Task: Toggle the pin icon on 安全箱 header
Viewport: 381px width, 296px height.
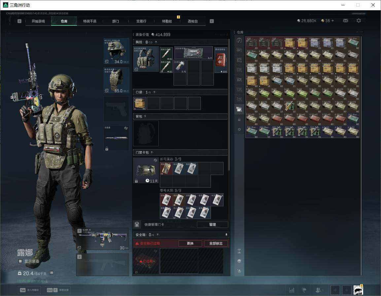Action: click(226, 235)
